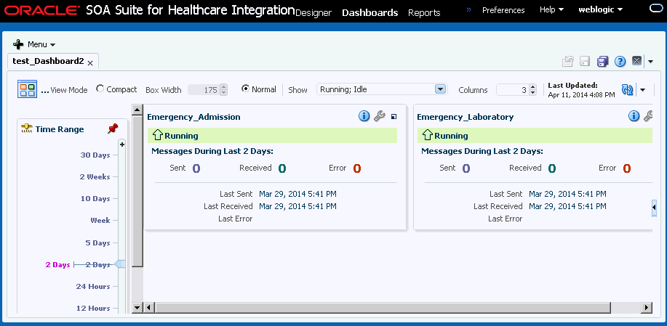The width and height of the screenshot is (667, 326).
Task: Open the Preferences link
Action: pyautogui.click(x=503, y=9)
